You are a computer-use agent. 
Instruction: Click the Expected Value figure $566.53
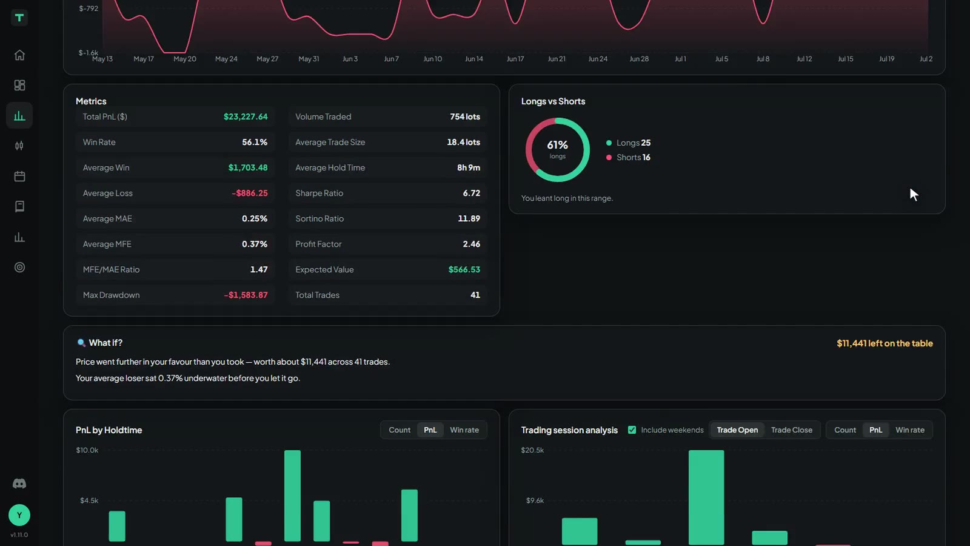pyautogui.click(x=464, y=269)
